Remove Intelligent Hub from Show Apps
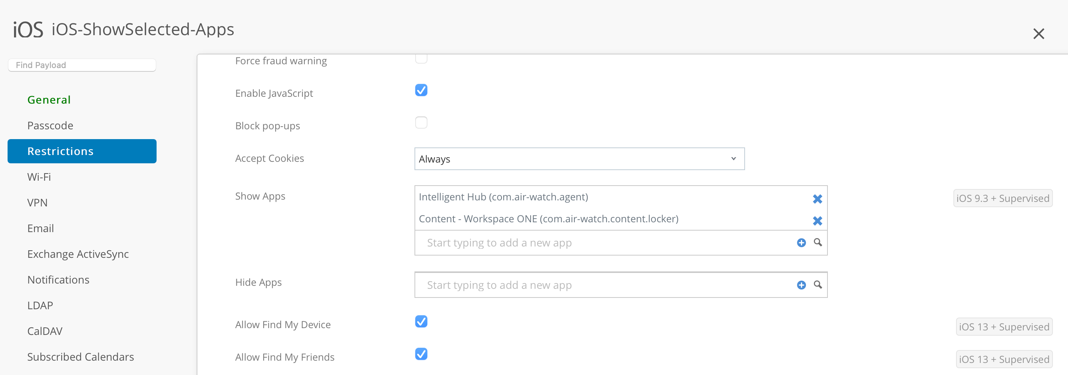This screenshot has width=1068, height=375. [x=817, y=199]
